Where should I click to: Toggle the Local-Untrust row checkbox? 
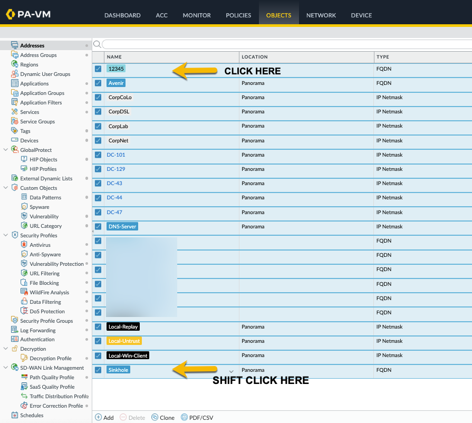pyautogui.click(x=98, y=341)
